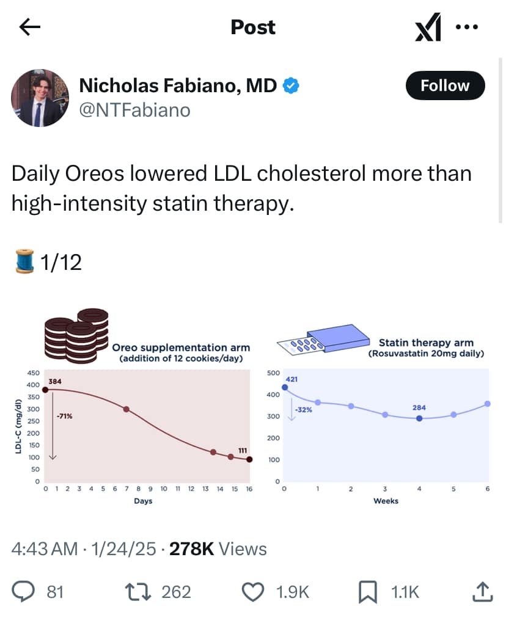Screen dimensions: 506x626
Task: Open the Grok xAI icon
Action: (x=428, y=28)
